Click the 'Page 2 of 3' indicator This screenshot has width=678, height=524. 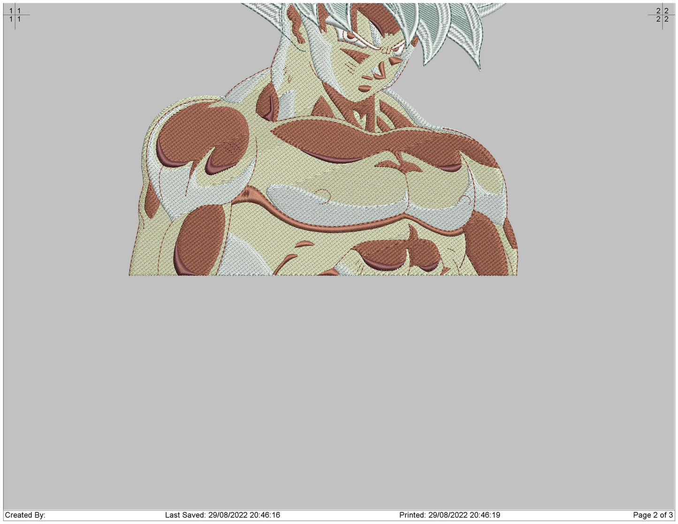tap(653, 515)
